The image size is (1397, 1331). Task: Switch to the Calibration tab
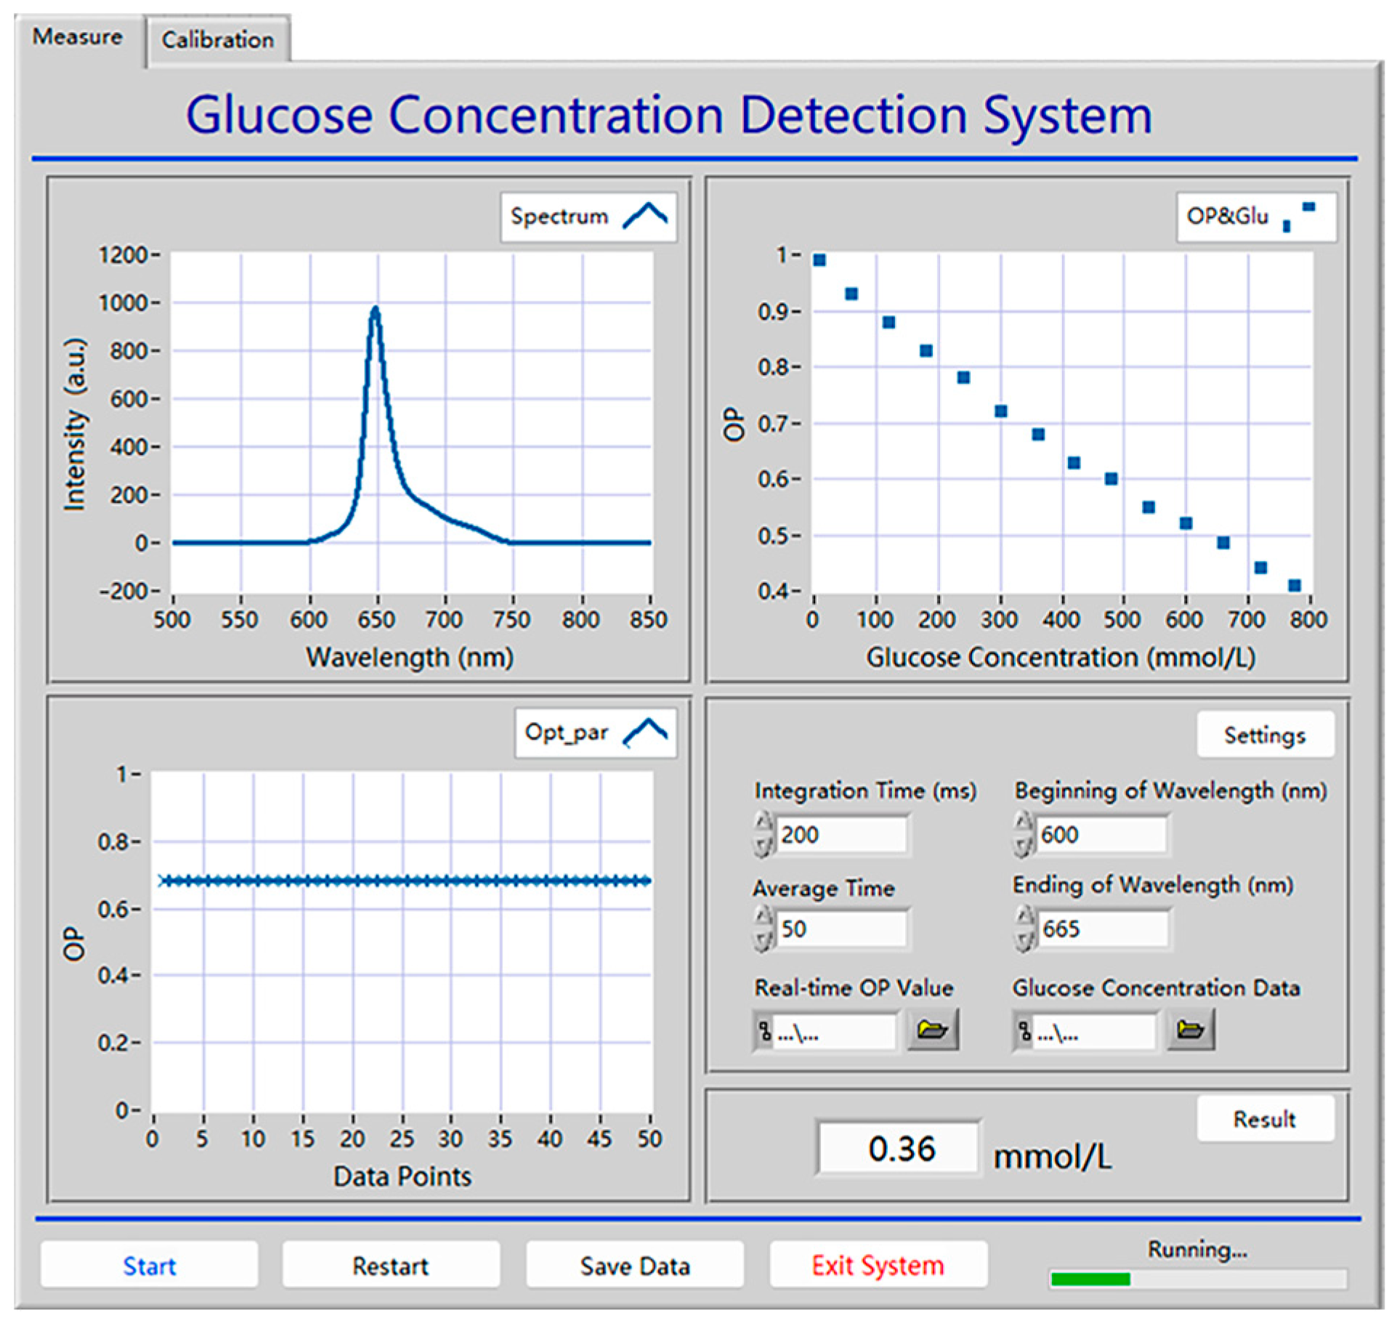click(x=217, y=39)
